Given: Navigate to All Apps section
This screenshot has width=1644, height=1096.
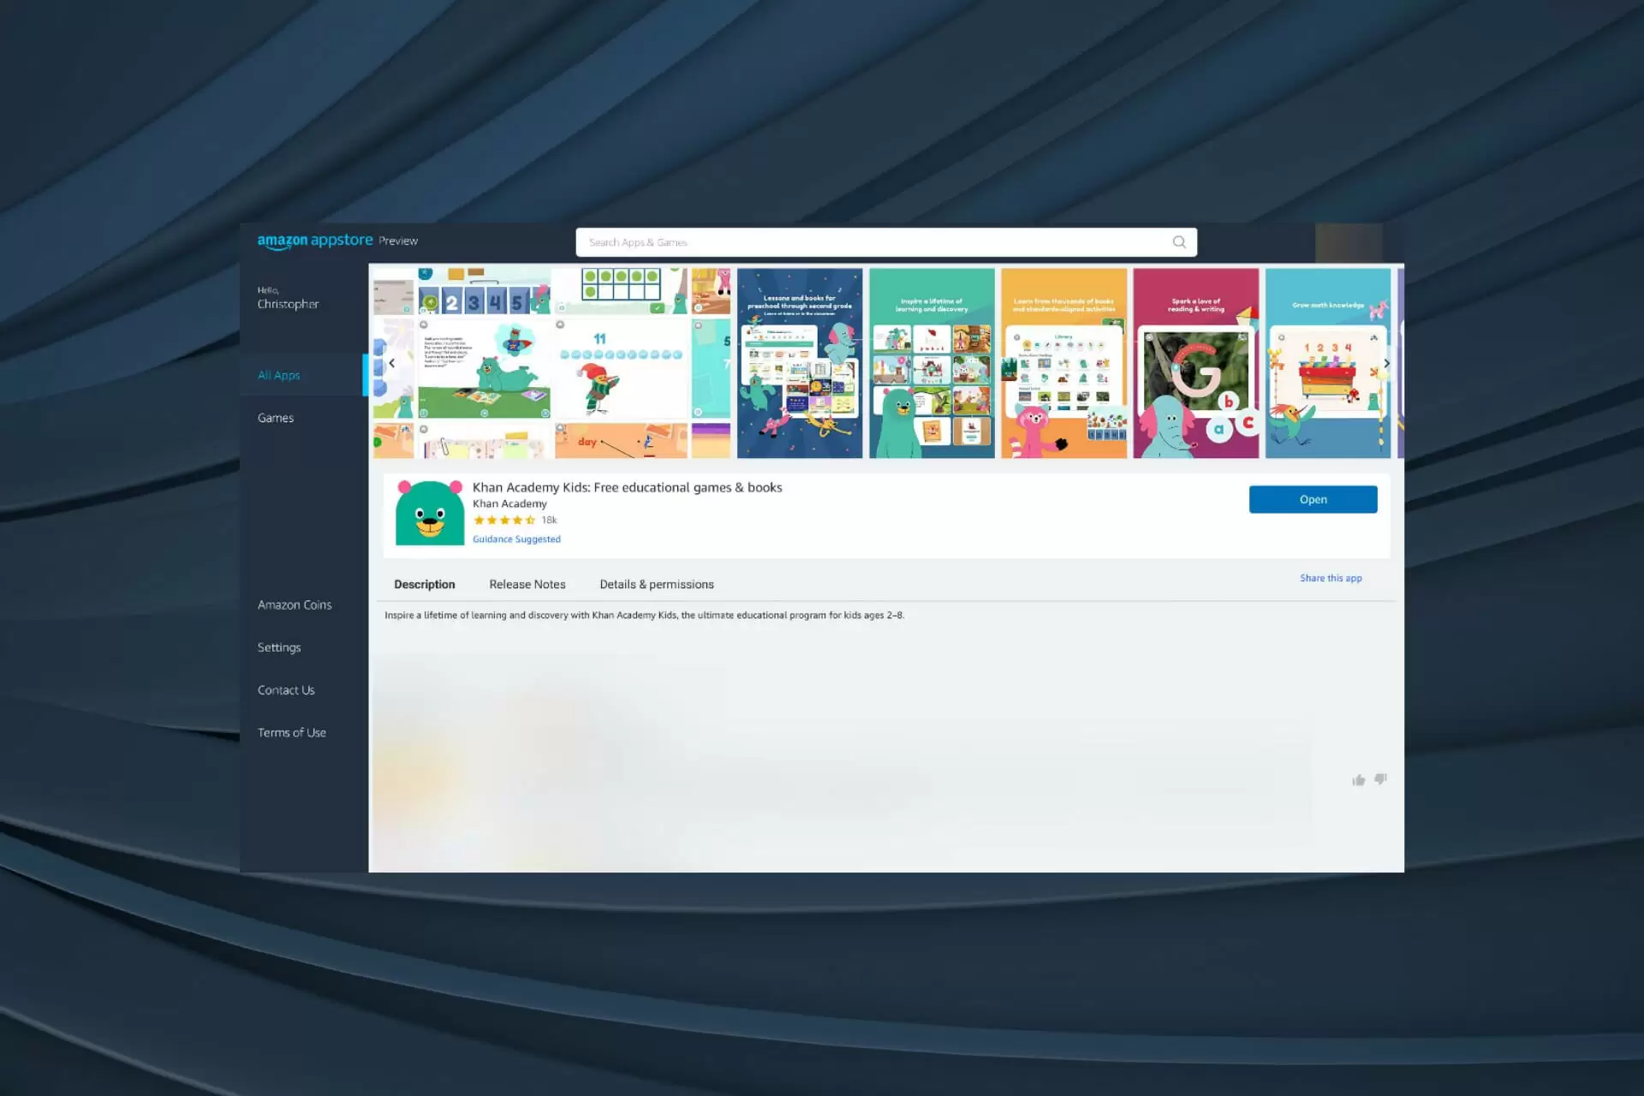Looking at the screenshot, I should click(279, 374).
